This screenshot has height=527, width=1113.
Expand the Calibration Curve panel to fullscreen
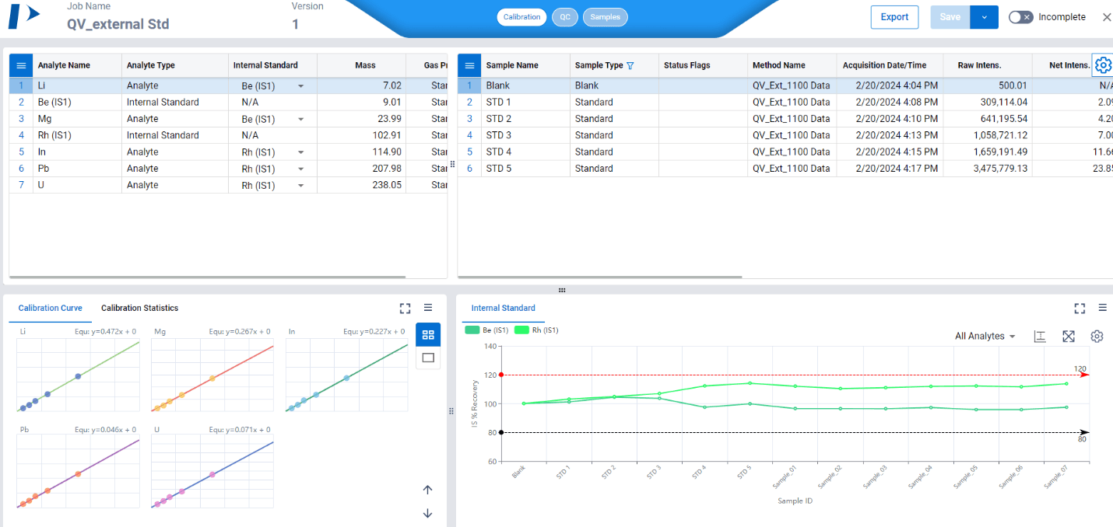click(405, 308)
